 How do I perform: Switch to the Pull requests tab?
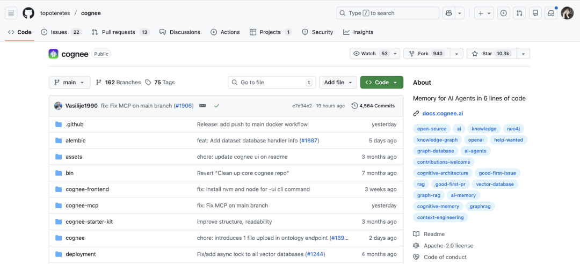point(121,32)
